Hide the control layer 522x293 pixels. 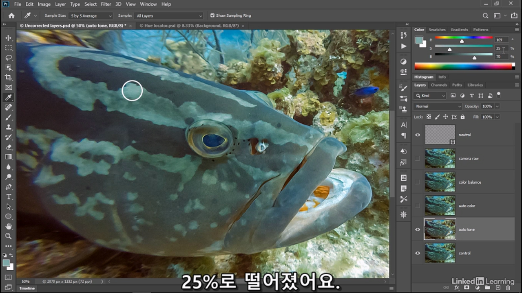(417, 253)
